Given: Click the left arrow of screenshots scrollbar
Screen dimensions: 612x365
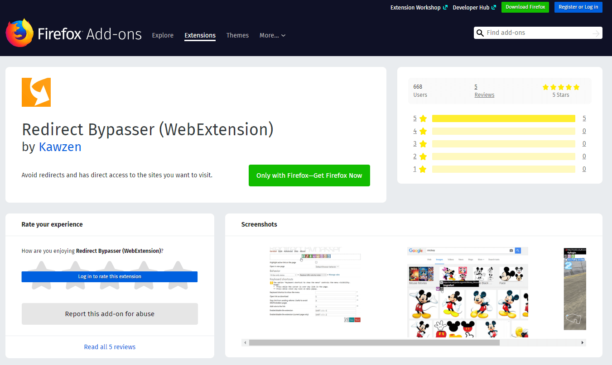Looking at the screenshot, I should click(246, 343).
